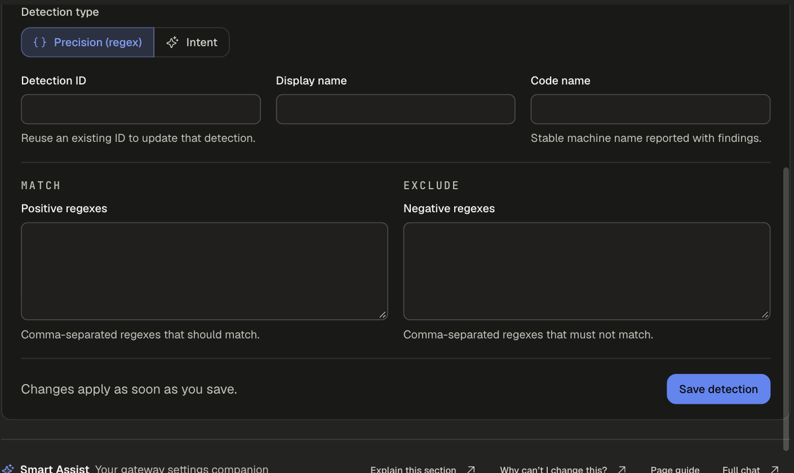Click inside the Negative regexes textarea
The image size is (794, 473).
(x=587, y=271)
